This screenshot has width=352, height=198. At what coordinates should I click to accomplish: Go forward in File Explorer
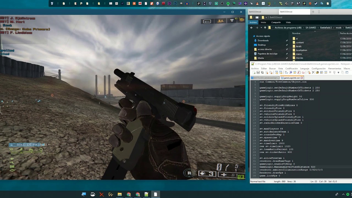257,28
